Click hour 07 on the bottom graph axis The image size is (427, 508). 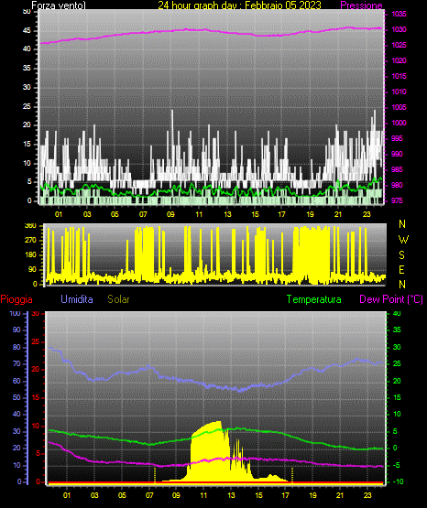(149, 495)
